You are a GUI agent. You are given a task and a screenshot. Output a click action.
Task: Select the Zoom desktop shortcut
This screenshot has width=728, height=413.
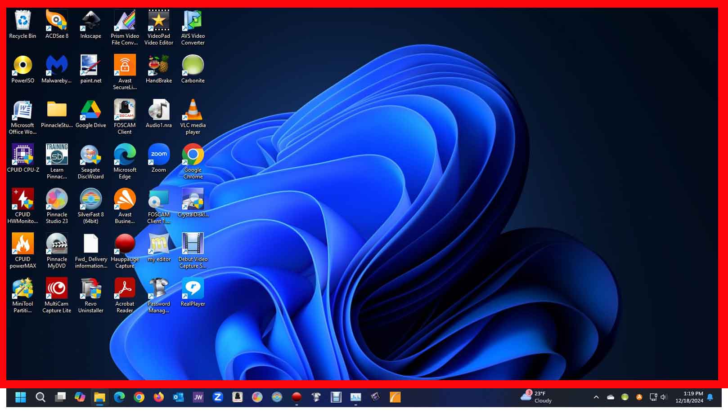pyautogui.click(x=159, y=158)
